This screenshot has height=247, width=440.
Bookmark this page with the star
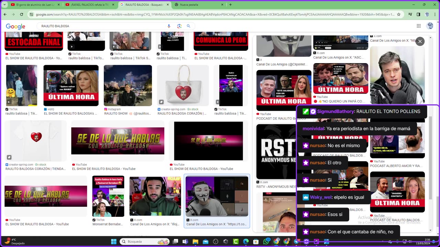click(x=399, y=14)
